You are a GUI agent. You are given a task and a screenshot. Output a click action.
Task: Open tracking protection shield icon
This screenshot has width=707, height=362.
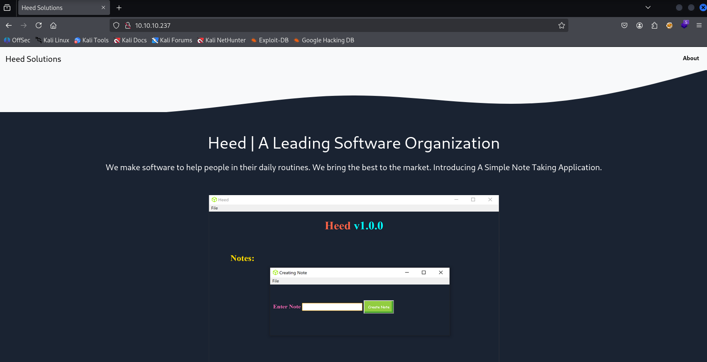click(116, 25)
